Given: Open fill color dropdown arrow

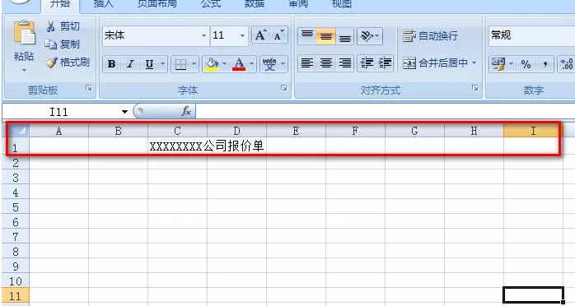Looking at the screenshot, I should [224, 64].
